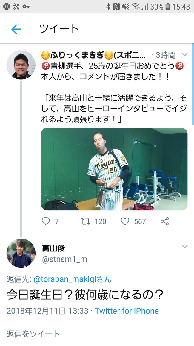This screenshot has width=194, height=346.
Task: Tap the 2018年12月11日 13:33 timestamp
Action: pos(47,311)
